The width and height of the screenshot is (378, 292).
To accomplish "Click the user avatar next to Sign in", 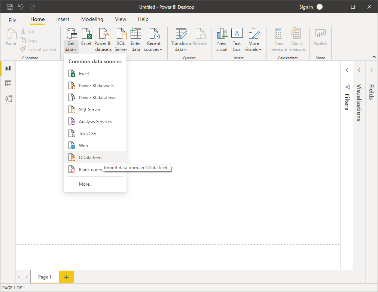I will [319, 7].
